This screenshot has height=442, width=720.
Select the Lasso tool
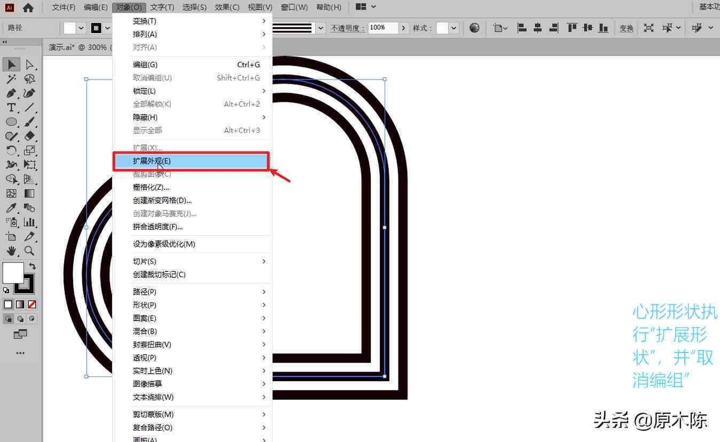click(30, 79)
